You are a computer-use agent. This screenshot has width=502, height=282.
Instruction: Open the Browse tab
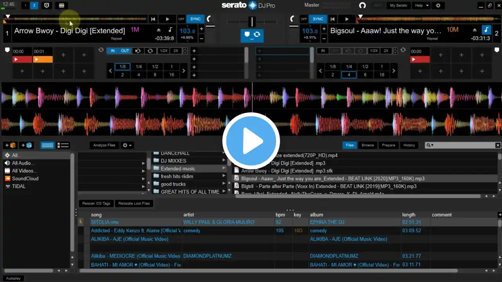[x=368, y=145]
